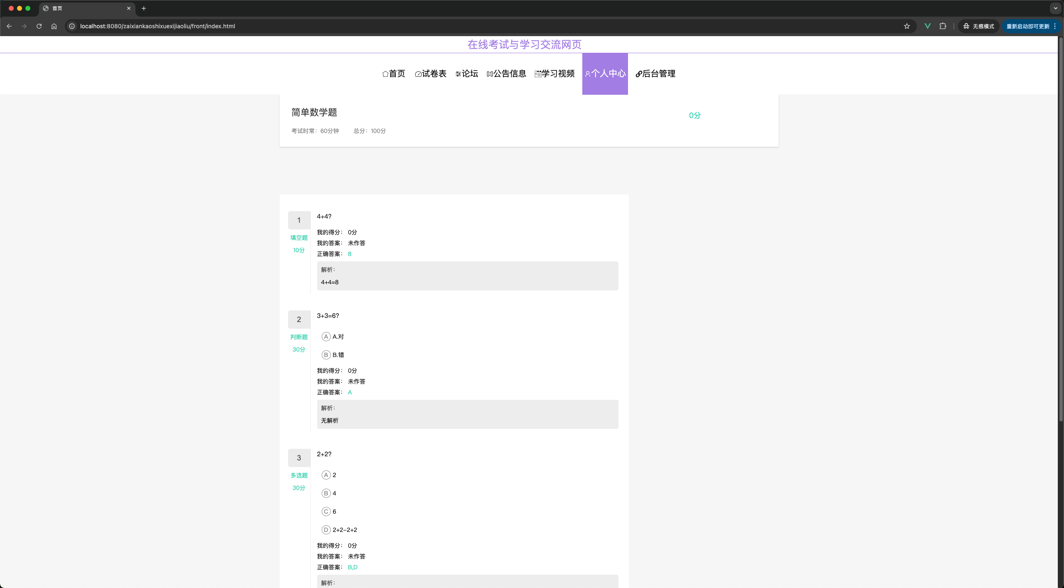Open the 后台管理 navigation link
The image size is (1064, 588).
pyautogui.click(x=655, y=74)
